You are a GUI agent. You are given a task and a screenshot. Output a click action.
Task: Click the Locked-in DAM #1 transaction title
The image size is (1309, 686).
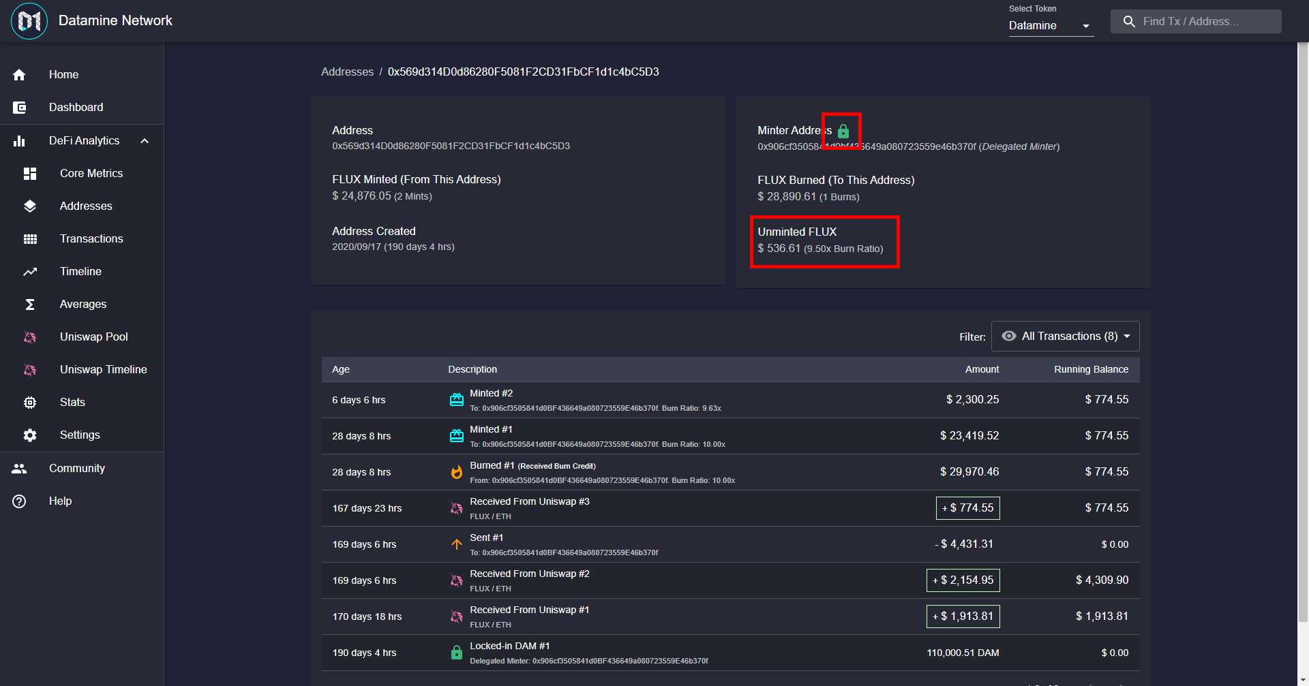pyautogui.click(x=509, y=646)
